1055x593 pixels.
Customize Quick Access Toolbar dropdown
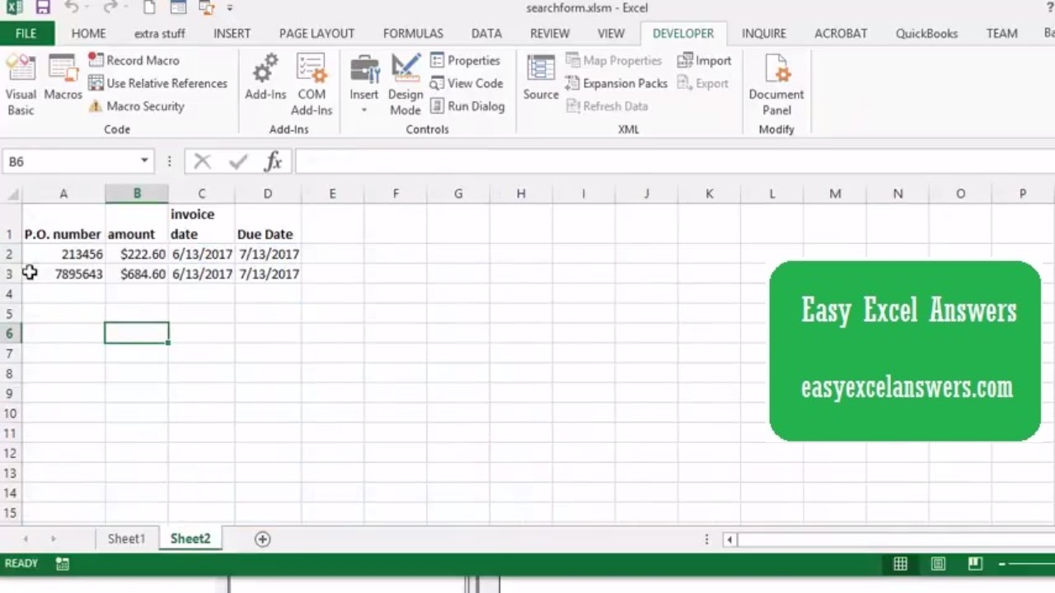pos(230,8)
